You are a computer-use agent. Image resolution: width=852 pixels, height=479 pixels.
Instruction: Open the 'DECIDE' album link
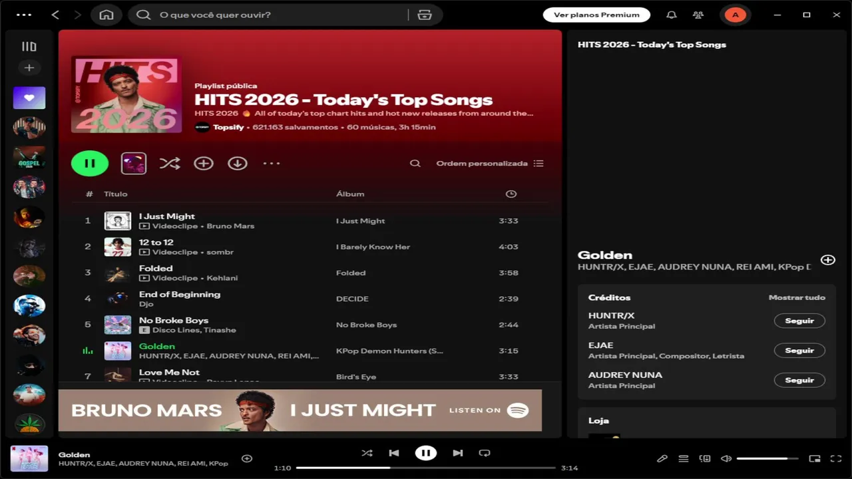coord(352,299)
